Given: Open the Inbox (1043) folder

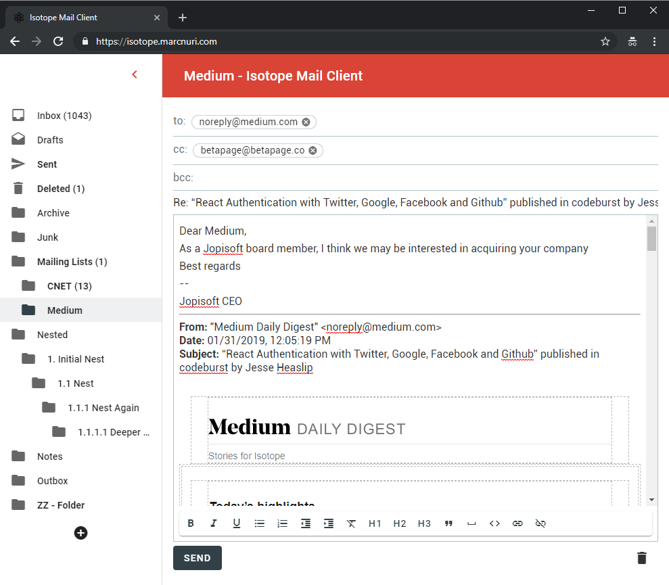Looking at the screenshot, I should pyautogui.click(x=80, y=116).
